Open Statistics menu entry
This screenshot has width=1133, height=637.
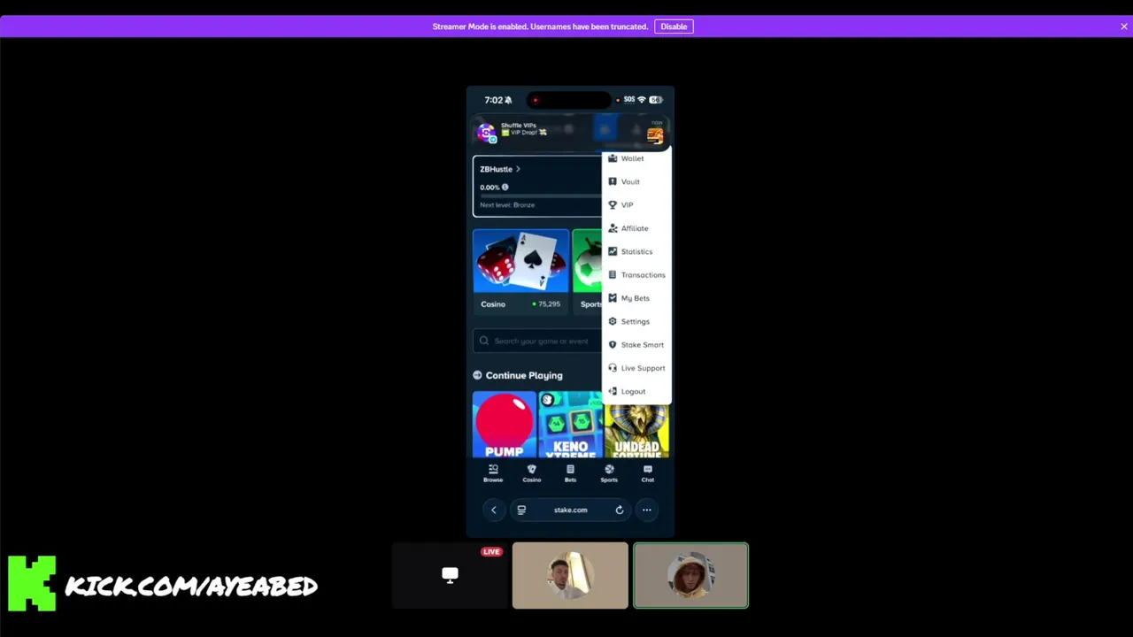[636, 251]
